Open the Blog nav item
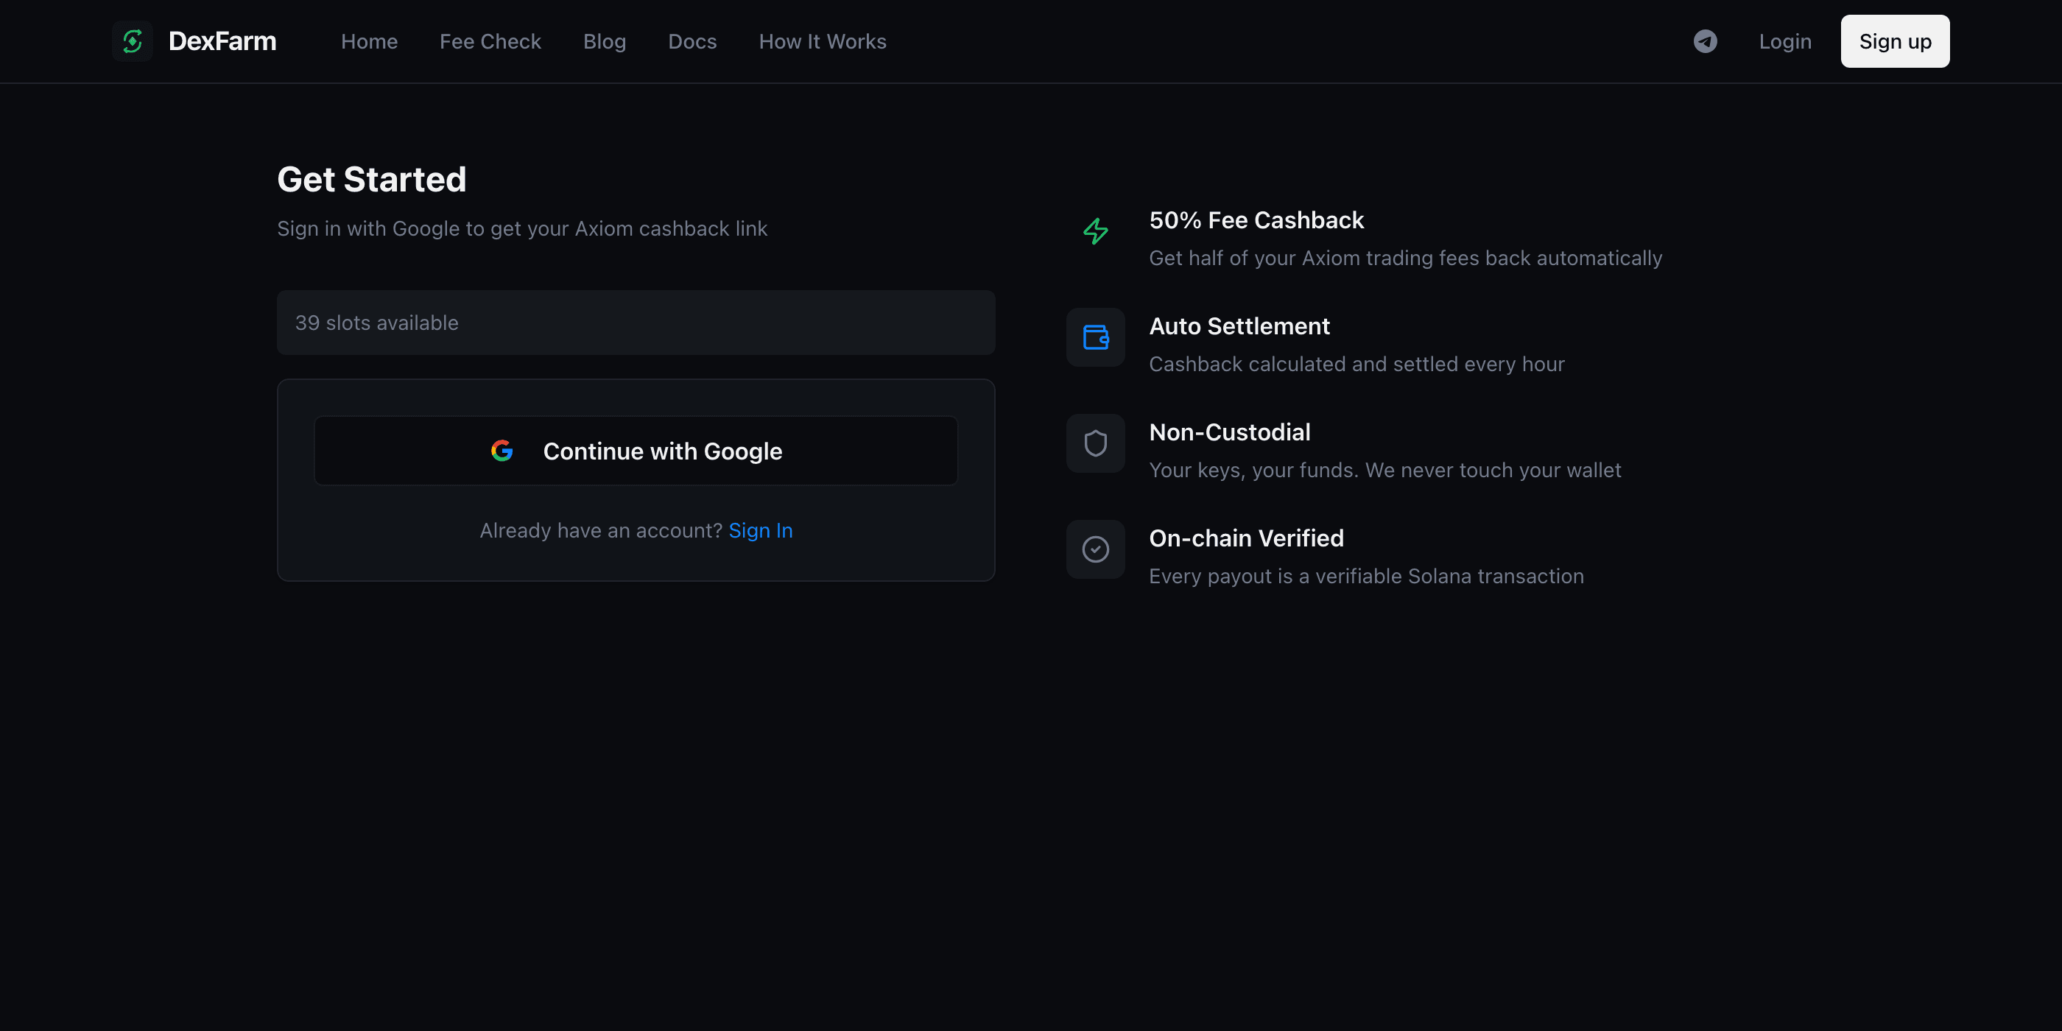This screenshot has height=1031, width=2062. coord(605,42)
